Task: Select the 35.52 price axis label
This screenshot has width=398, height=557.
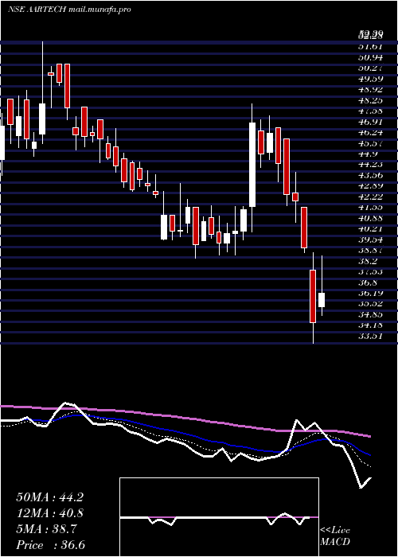Action: pos(371,304)
